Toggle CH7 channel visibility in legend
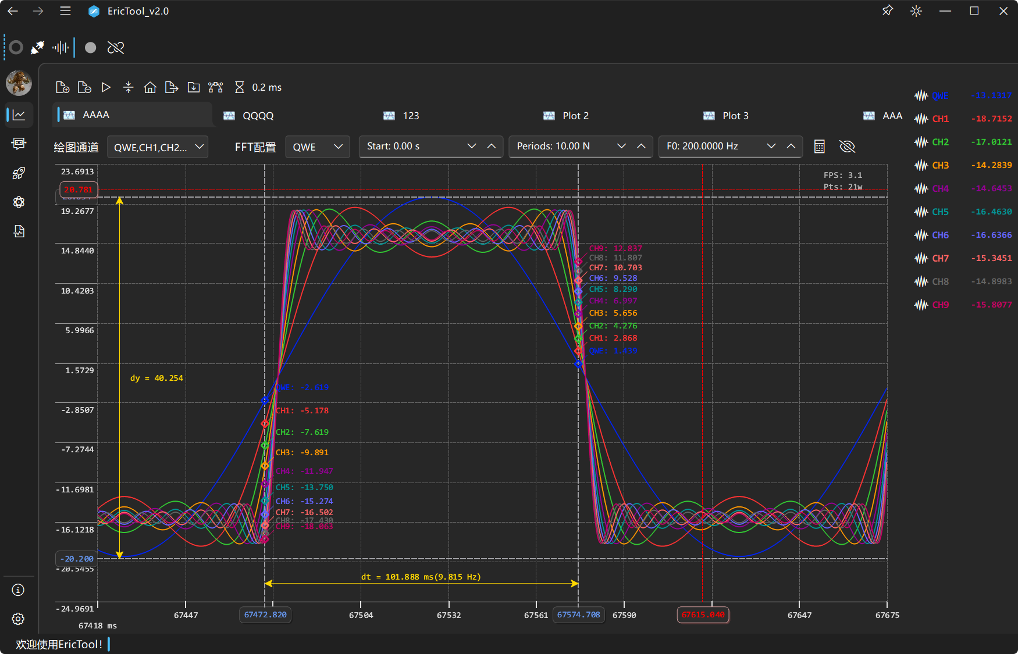Screen dimensions: 1018x654 [939, 258]
